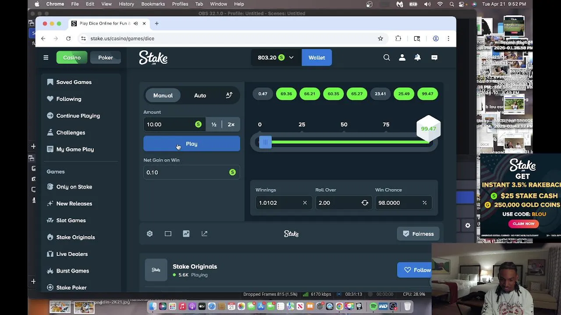
Task: Click the advanced bet strategy icon
Action: pos(229,95)
